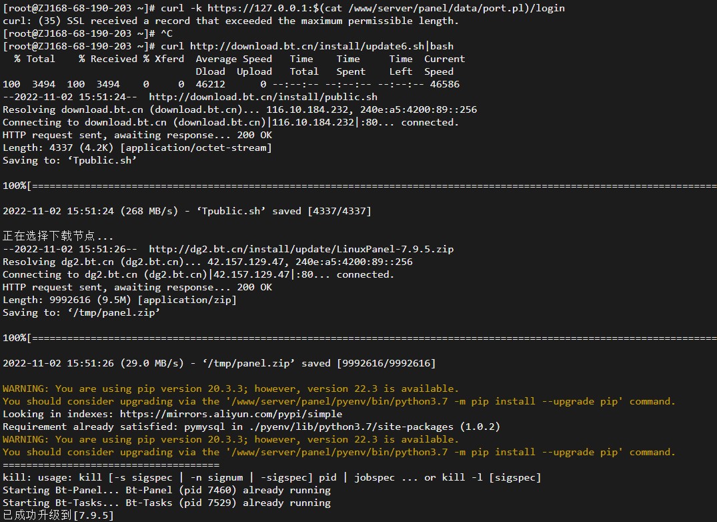This screenshot has width=717, height=522.
Task: Click the upgrade success message [7.9.5]
Action: pos(58,515)
